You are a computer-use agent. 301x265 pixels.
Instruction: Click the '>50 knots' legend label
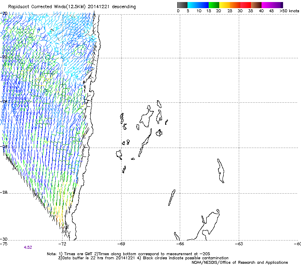(x=289, y=11)
